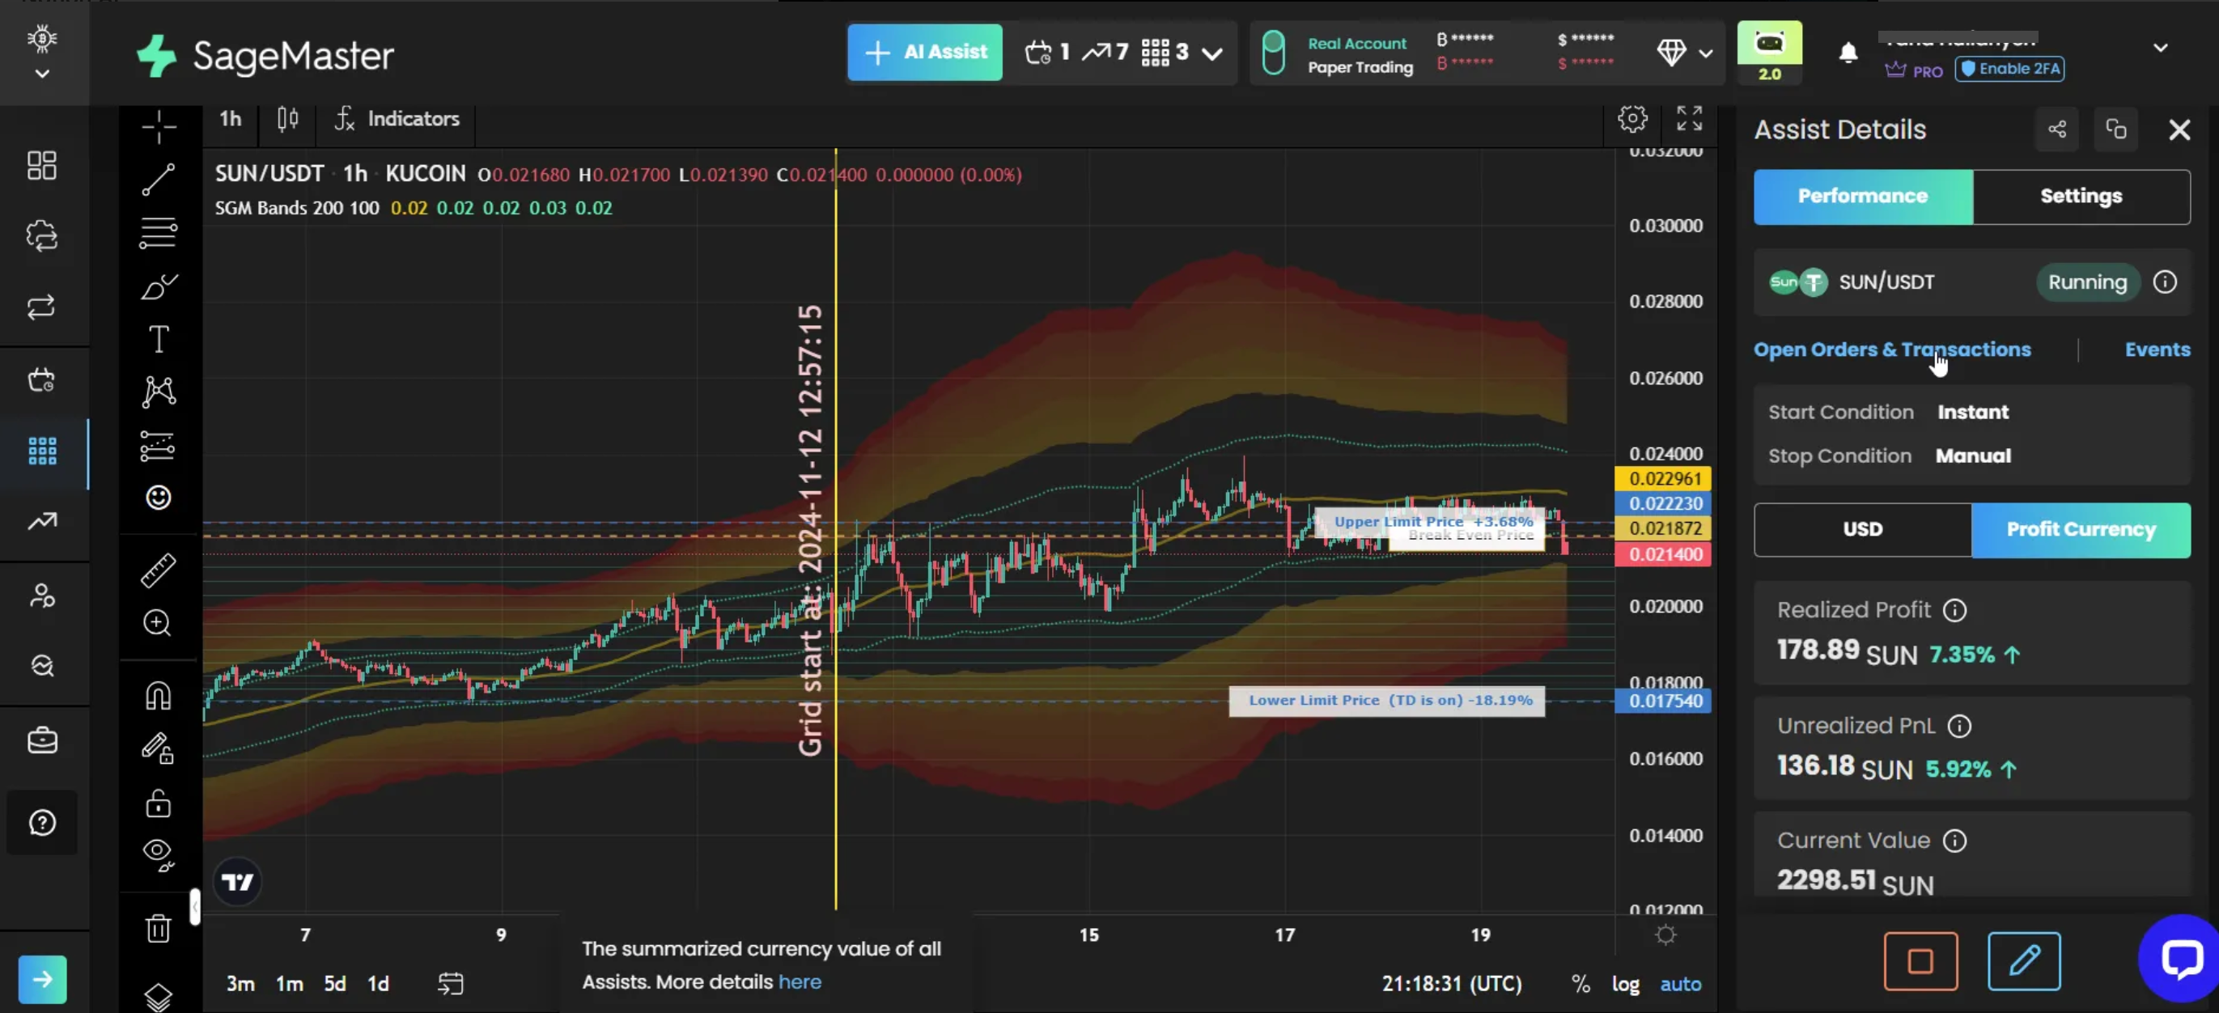Switch profit display to USD
The image size is (2219, 1013).
[x=1862, y=530]
